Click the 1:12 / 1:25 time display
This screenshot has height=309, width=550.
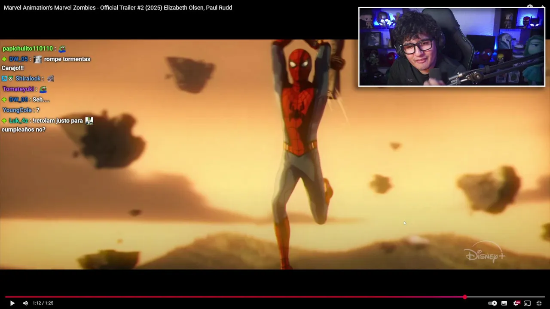point(43,303)
